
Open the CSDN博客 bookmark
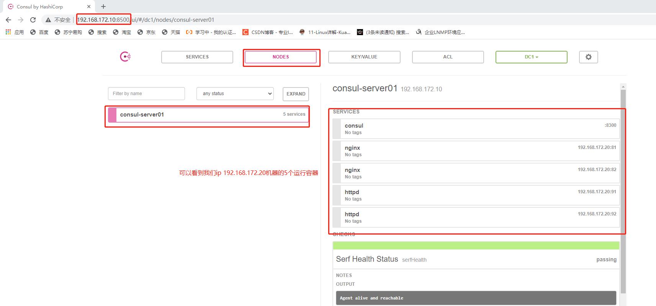[268, 32]
